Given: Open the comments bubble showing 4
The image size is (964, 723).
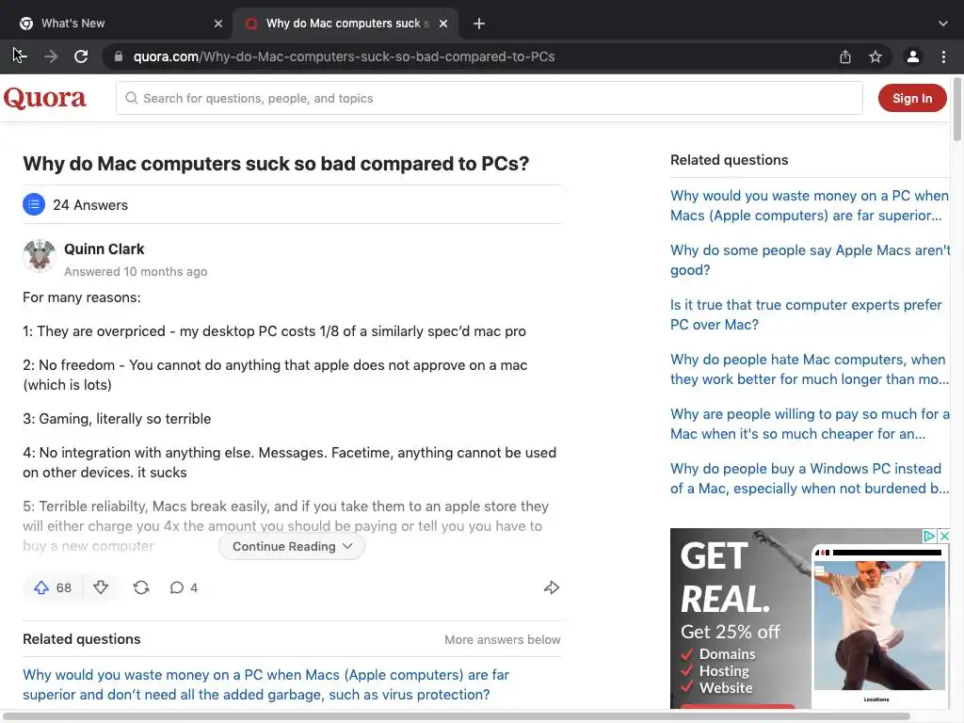Looking at the screenshot, I should tap(184, 587).
